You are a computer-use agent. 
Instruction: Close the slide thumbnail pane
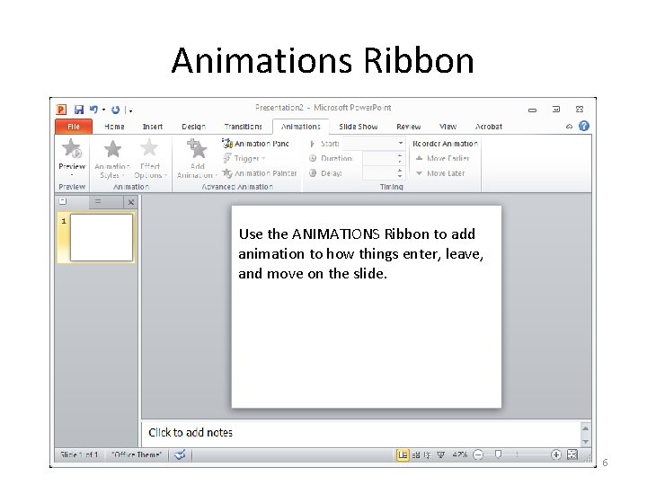(131, 202)
